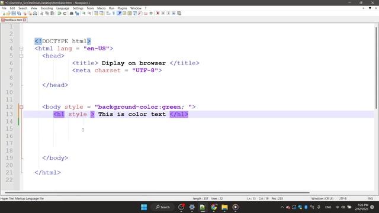Play back the recorded macro icon

coord(168,13)
